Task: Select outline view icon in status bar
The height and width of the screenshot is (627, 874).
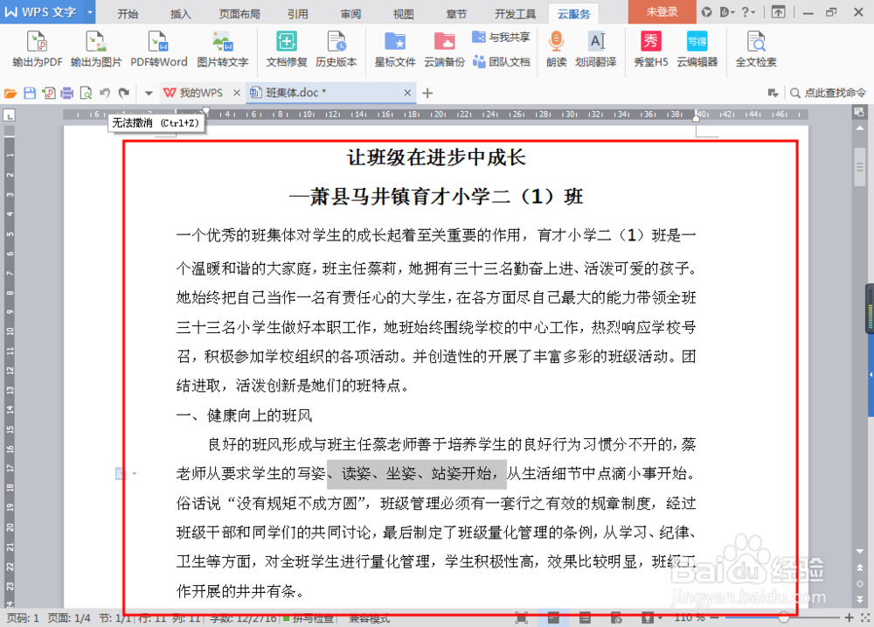Action: coord(585,617)
